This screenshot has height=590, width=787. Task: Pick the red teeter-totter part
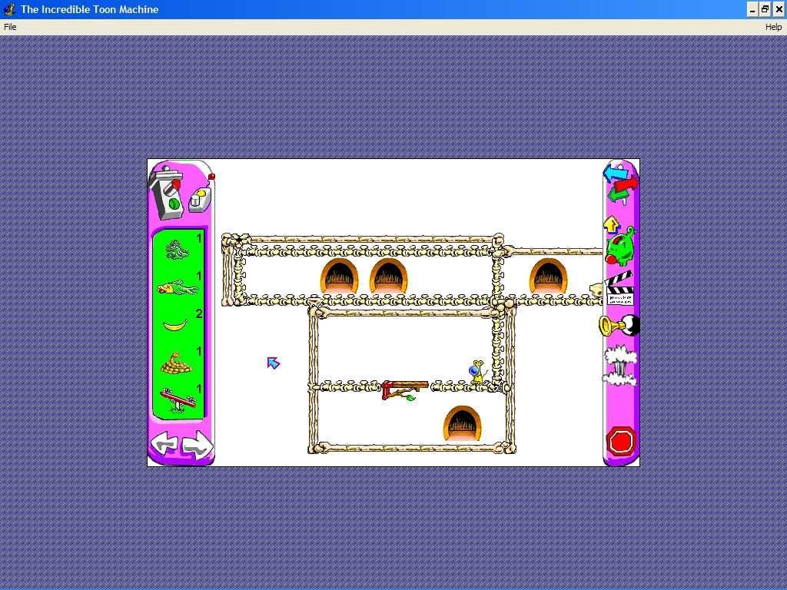(178, 399)
